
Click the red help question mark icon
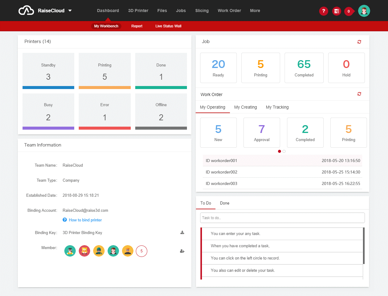(323, 11)
